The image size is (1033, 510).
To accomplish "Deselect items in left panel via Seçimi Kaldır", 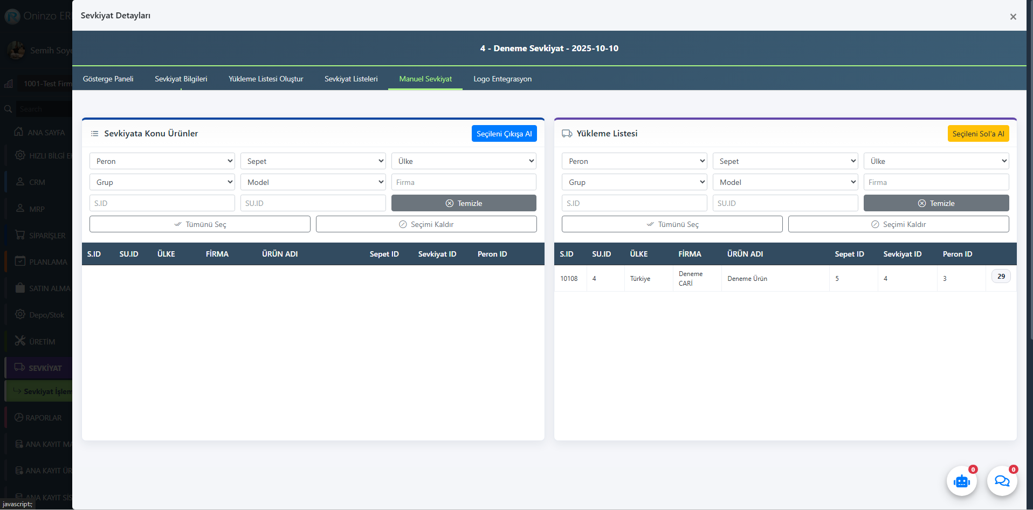I will (x=426, y=224).
